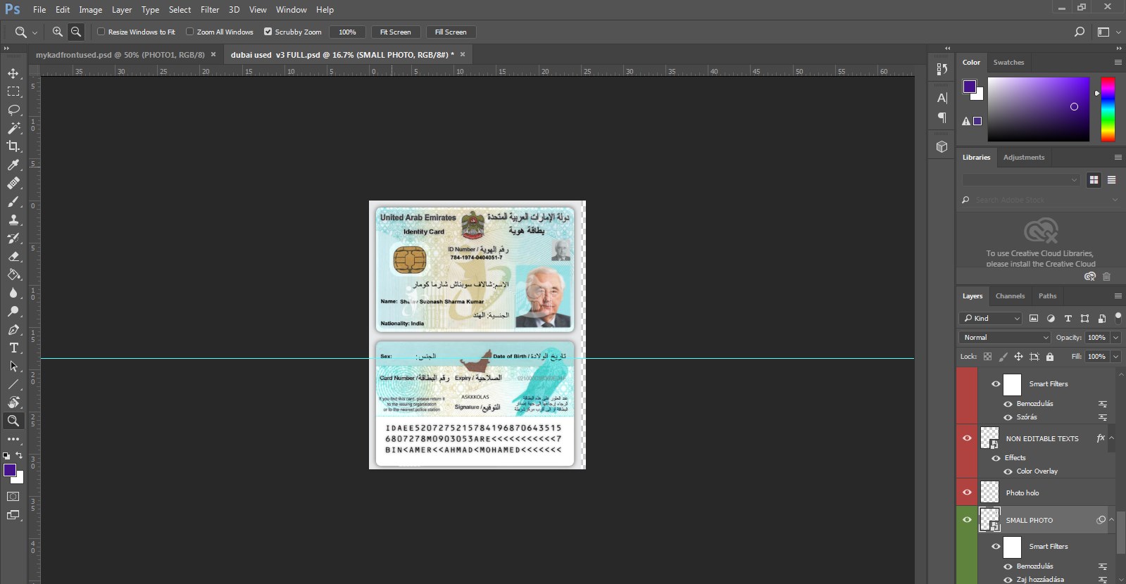Enable Zoom All Windows checkbox
This screenshot has width=1126, height=584.
(x=189, y=32)
